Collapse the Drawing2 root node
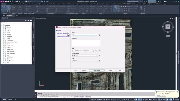This screenshot has height=101, width=180. pos(2,25)
